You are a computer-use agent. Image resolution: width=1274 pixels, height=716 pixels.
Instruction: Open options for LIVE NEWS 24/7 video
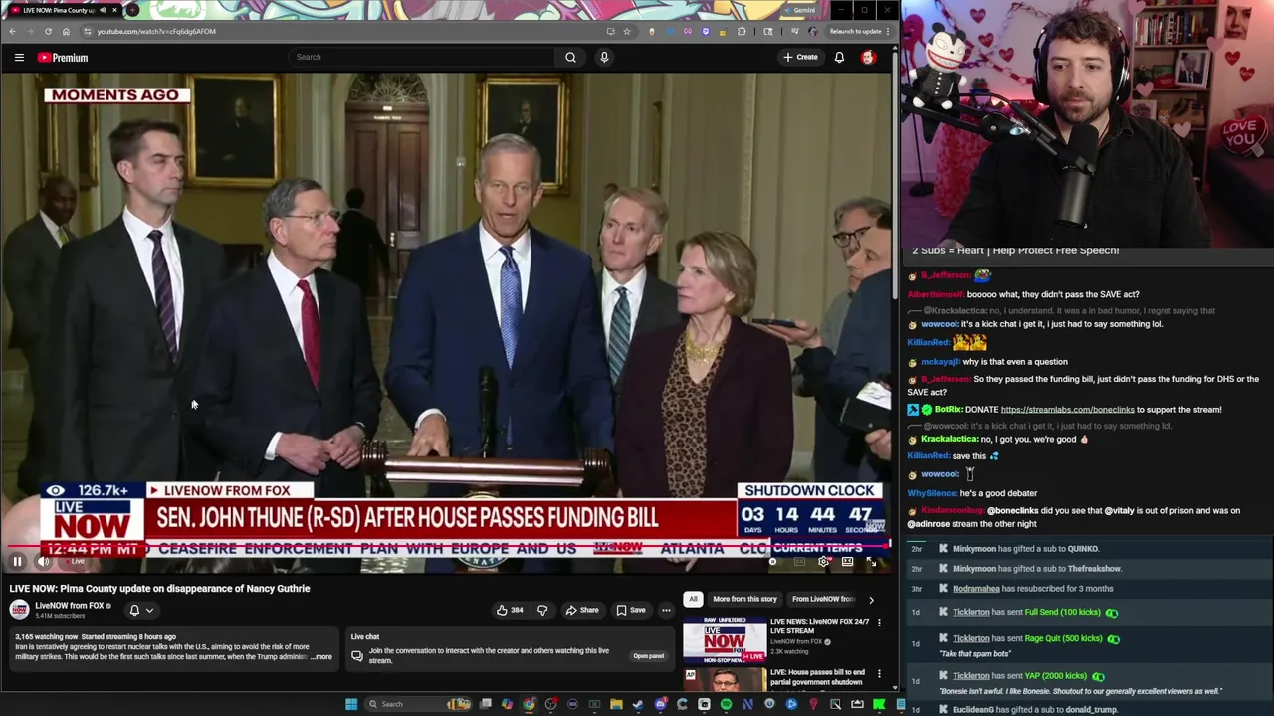[x=879, y=623]
